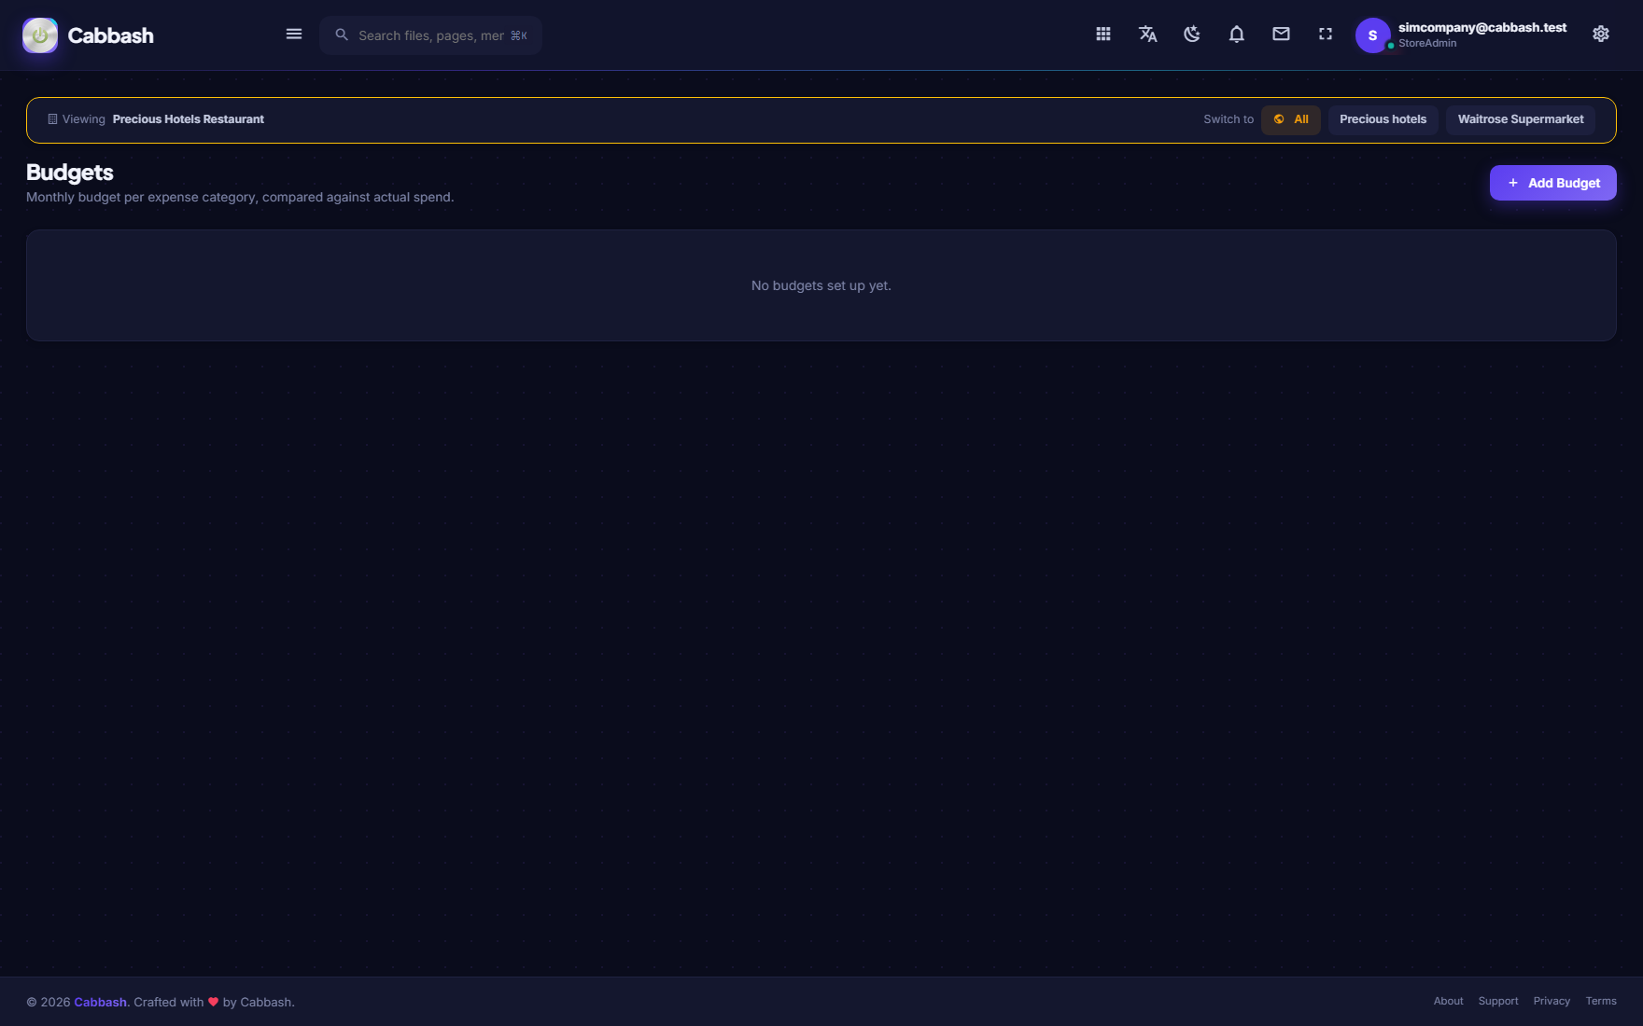Enter fullscreen mode
This screenshot has height=1026, width=1643.
click(x=1326, y=35)
